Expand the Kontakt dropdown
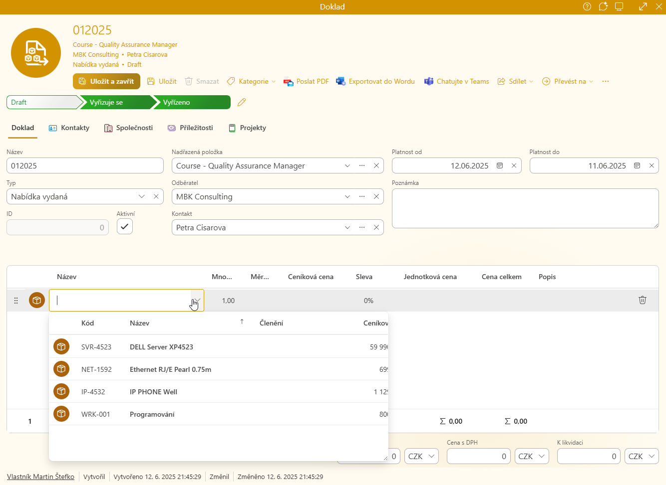Image resolution: width=666 pixels, height=485 pixels. (x=347, y=227)
